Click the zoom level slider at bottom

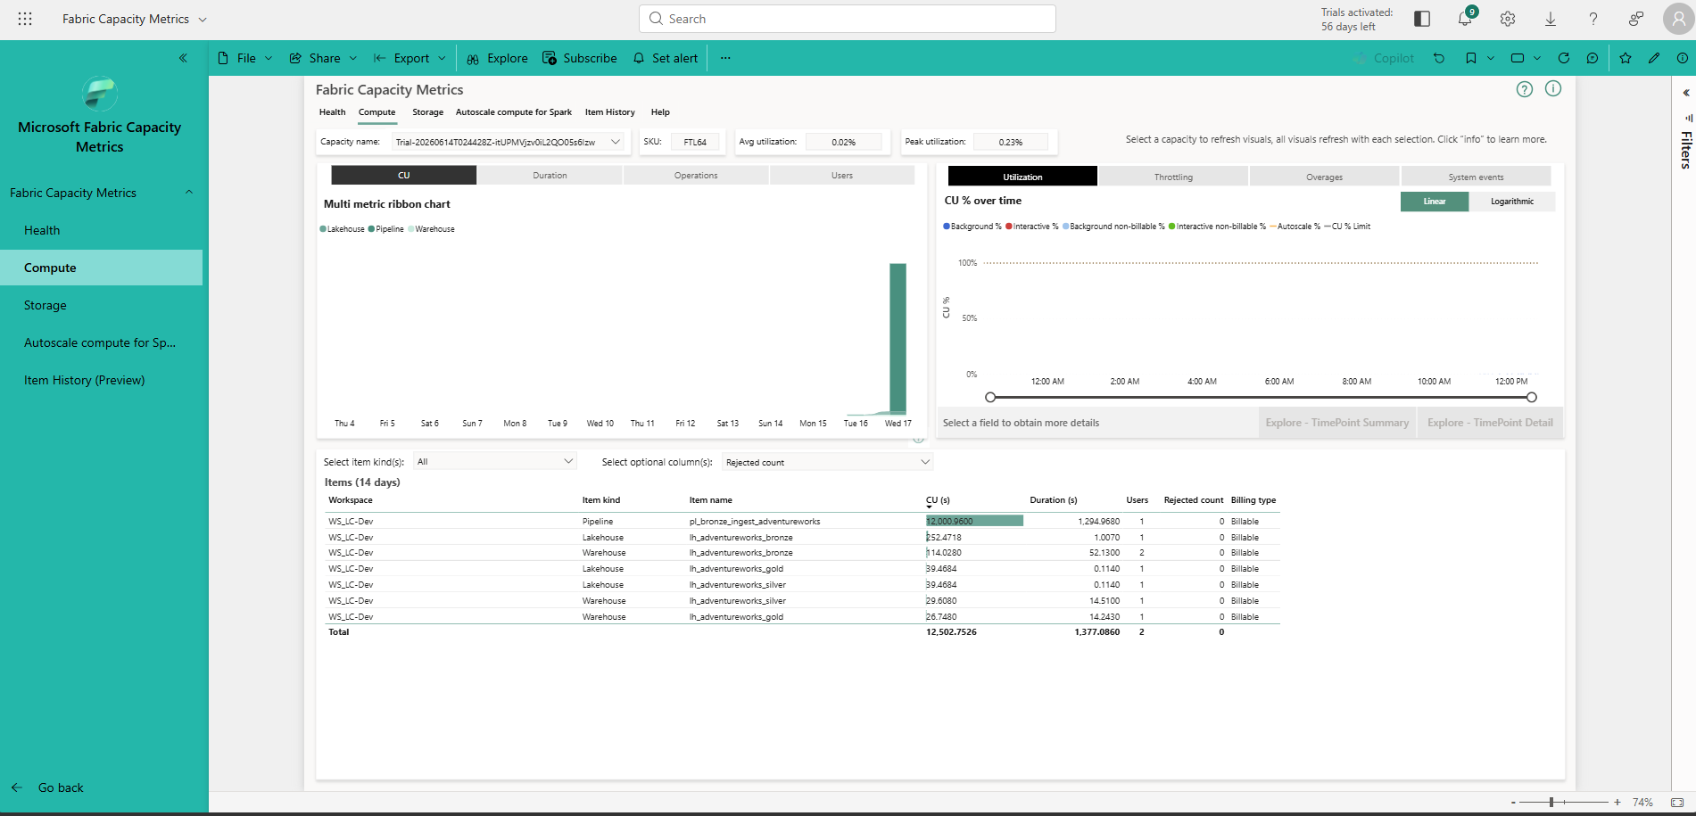pyautogui.click(x=1564, y=803)
